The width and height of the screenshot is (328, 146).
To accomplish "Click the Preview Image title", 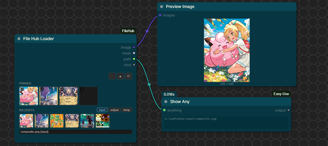I will [x=180, y=6].
